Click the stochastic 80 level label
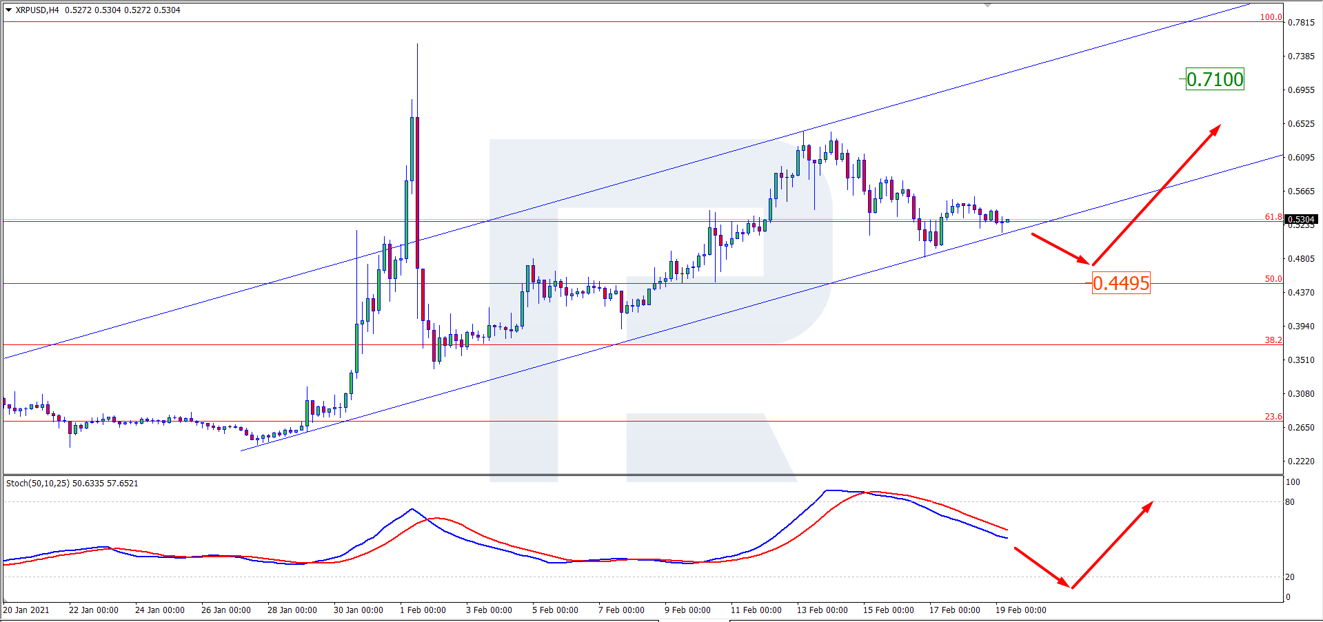This screenshot has height=622, width=1323. click(1290, 502)
